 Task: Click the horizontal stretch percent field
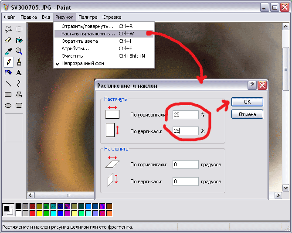[185, 115]
